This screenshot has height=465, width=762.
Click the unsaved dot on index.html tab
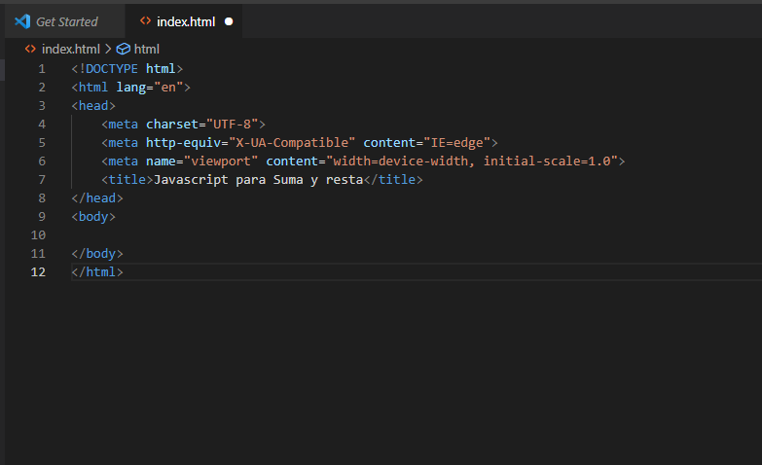[x=229, y=21]
